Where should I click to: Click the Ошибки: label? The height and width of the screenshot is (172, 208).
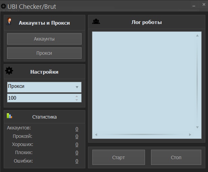pos(23,161)
